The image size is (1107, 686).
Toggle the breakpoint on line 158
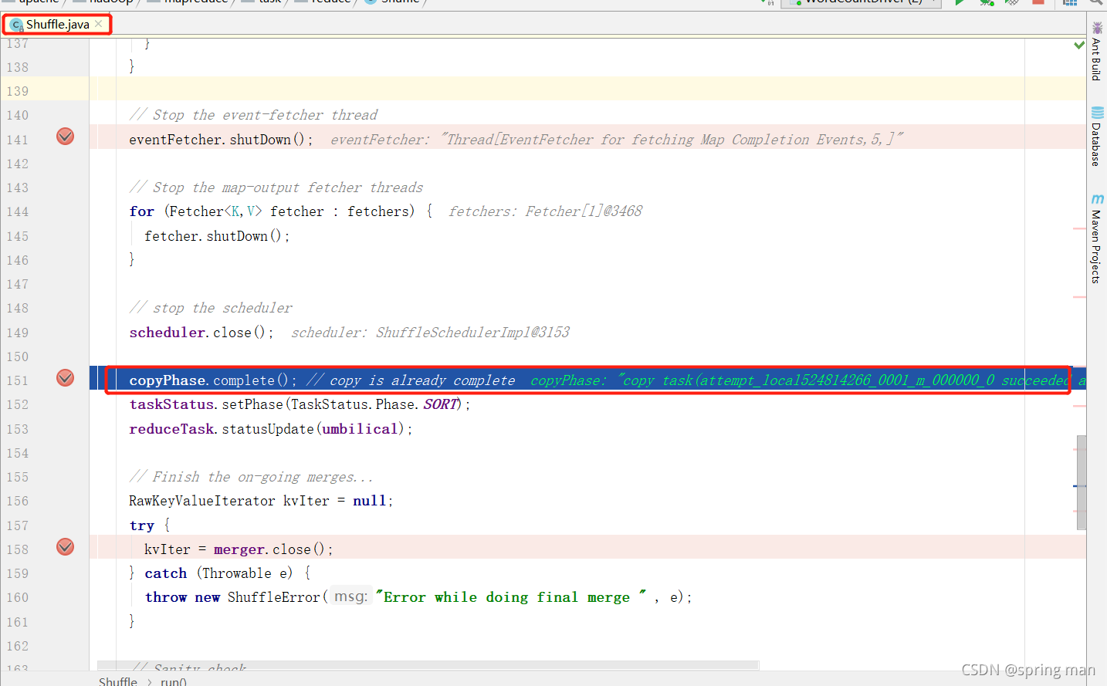(x=66, y=547)
